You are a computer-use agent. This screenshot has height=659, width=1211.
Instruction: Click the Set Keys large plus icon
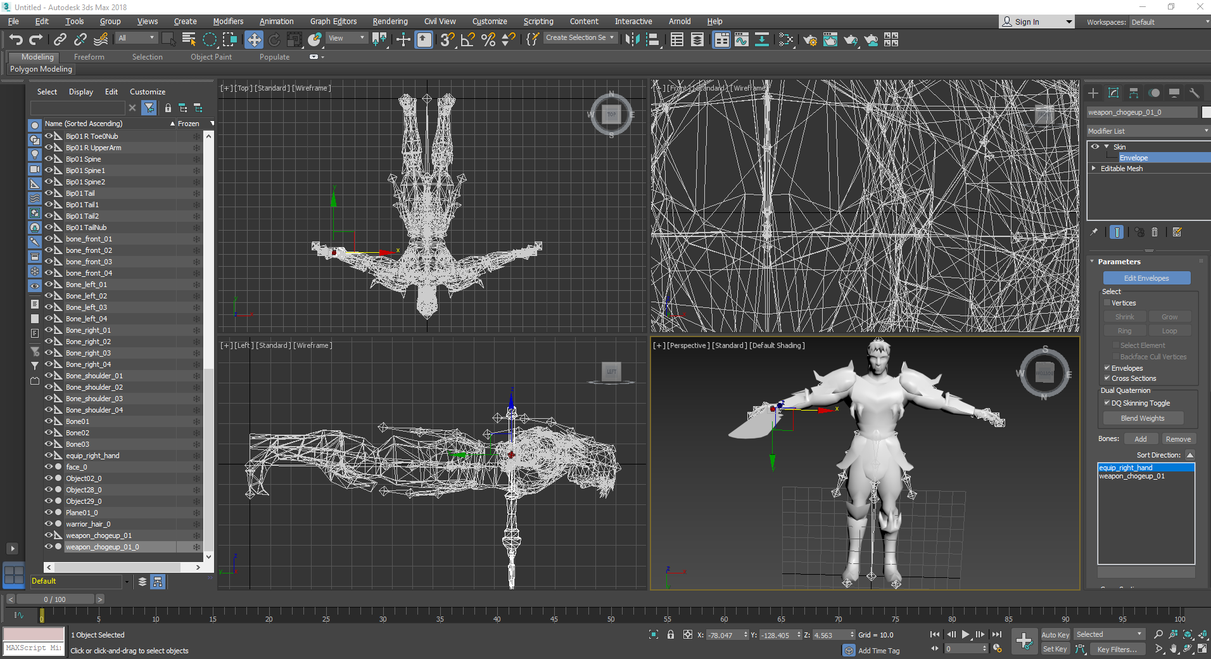pos(1024,641)
